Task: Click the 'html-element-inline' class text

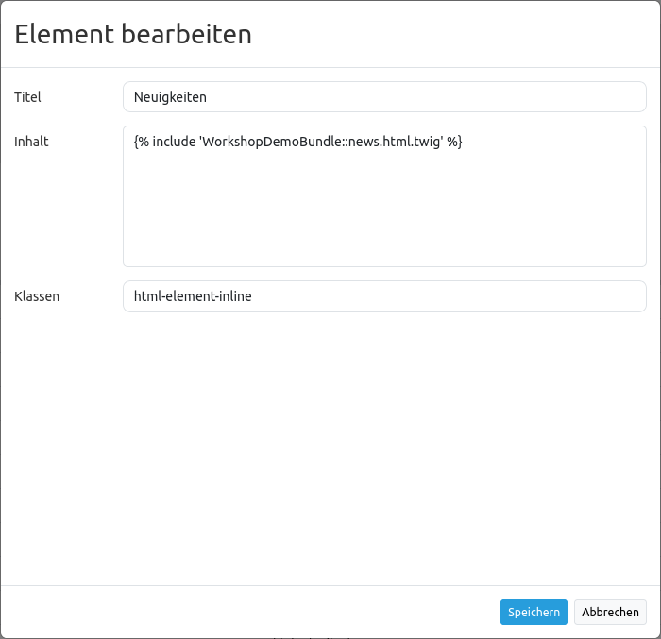Action: pos(193,296)
